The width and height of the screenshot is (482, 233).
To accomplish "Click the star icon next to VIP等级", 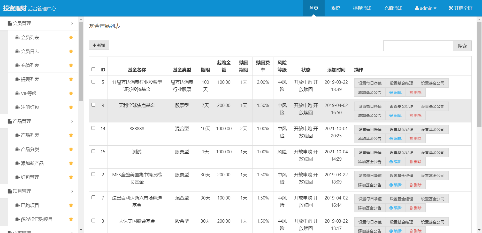I will pyautogui.click(x=71, y=93).
